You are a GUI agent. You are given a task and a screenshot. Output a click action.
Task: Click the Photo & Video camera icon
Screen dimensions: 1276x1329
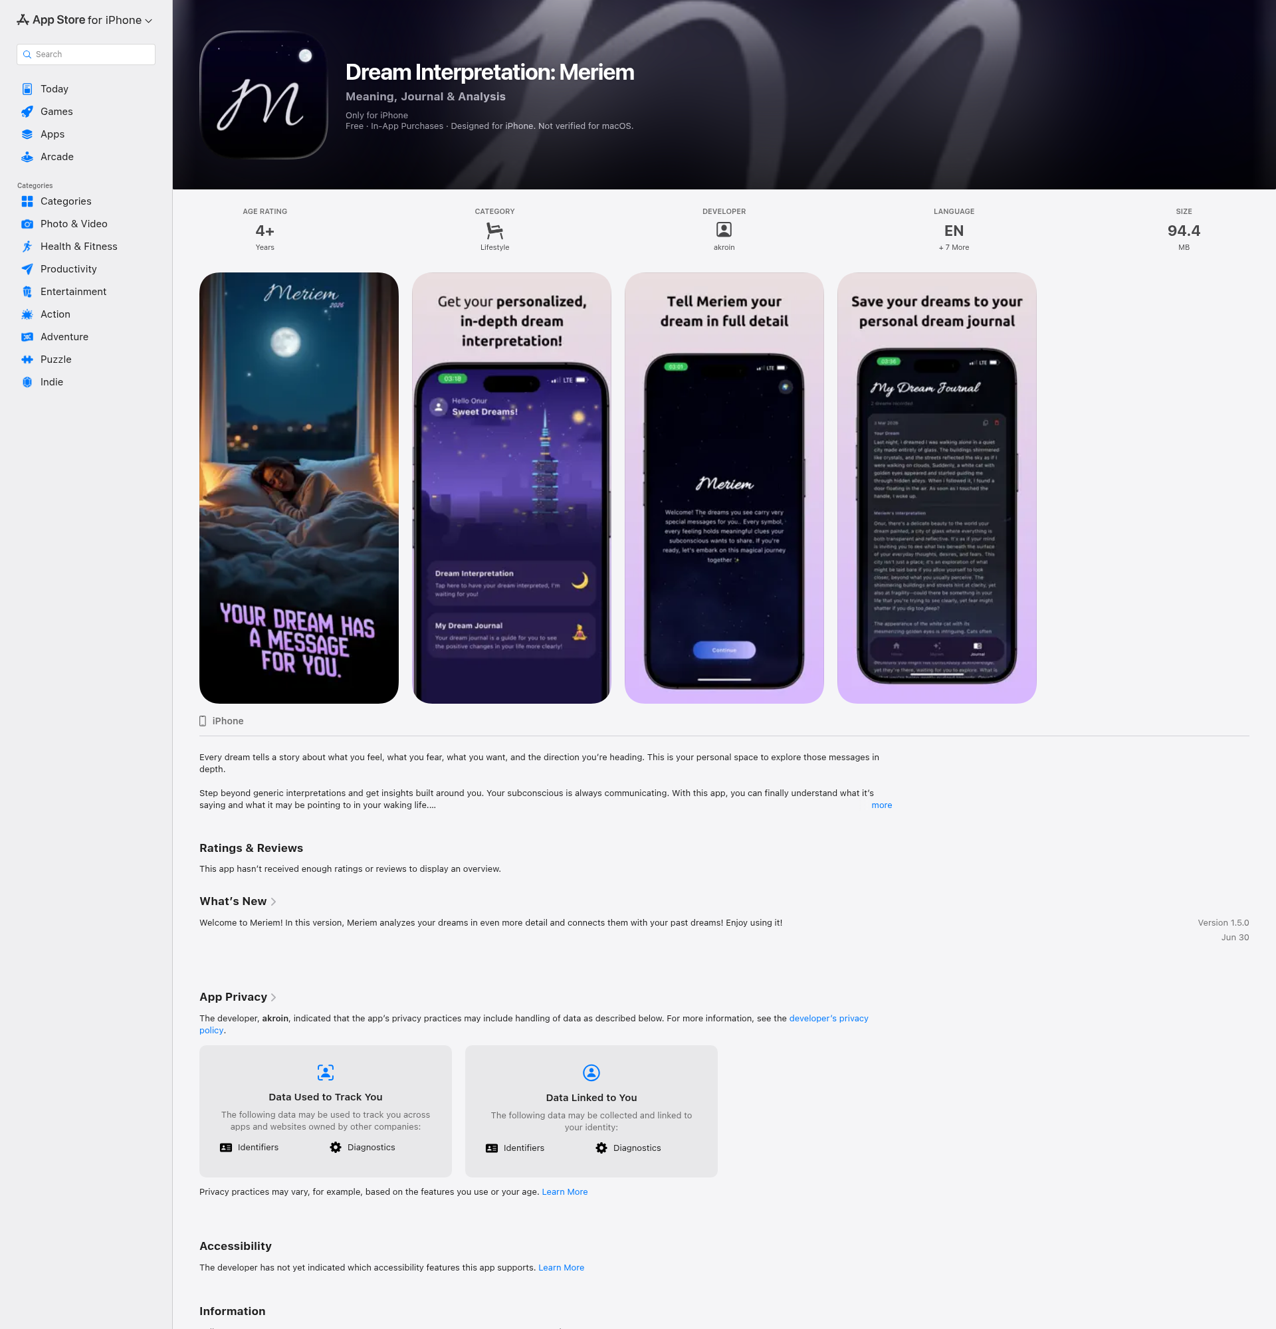27,224
